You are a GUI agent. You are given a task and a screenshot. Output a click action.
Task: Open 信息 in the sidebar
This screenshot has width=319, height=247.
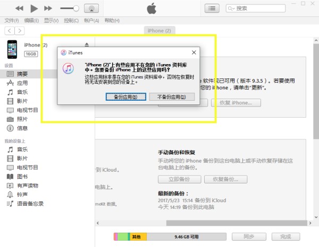click(x=22, y=128)
